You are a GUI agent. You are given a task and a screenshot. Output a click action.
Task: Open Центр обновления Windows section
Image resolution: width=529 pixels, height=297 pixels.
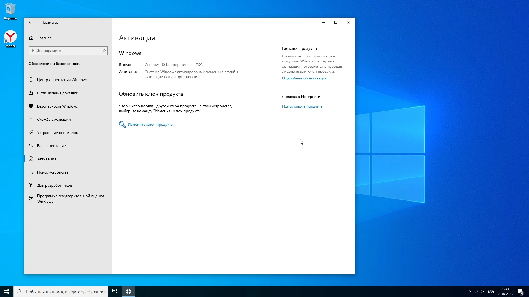[62, 80]
